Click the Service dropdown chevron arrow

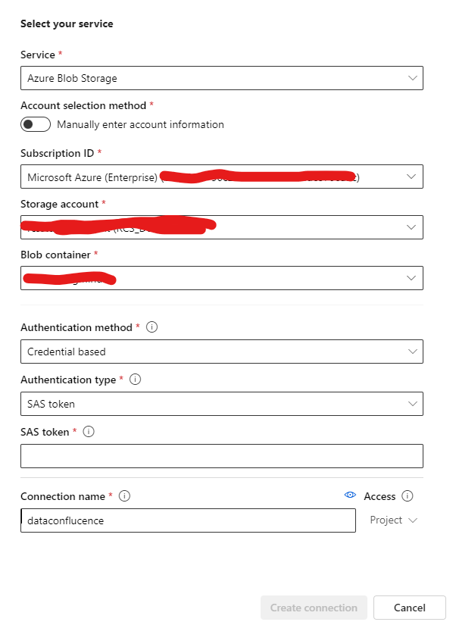(413, 78)
